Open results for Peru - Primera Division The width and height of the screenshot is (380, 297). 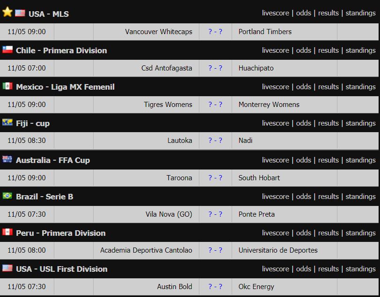pos(329,233)
